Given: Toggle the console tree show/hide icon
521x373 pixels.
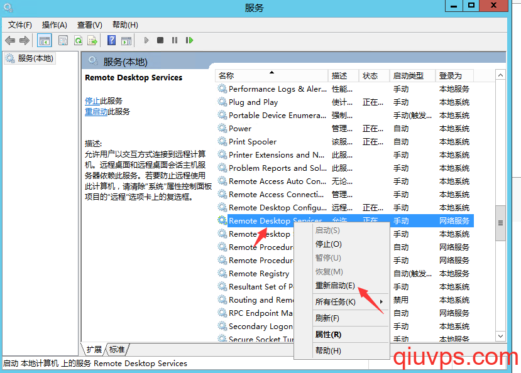Looking at the screenshot, I should 45,40.
